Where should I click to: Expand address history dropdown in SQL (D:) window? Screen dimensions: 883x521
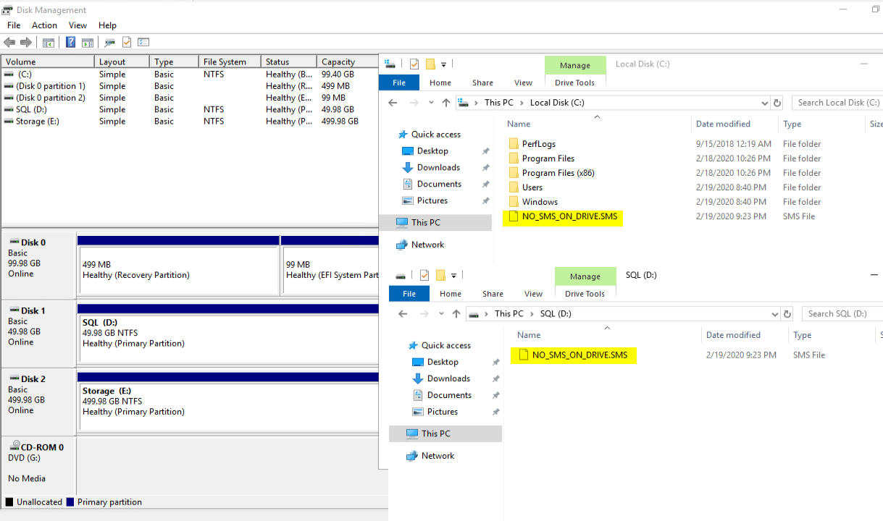tap(775, 314)
